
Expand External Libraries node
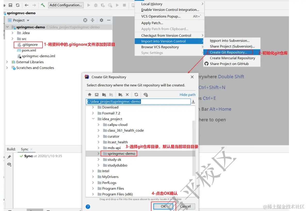pyautogui.click(x=7, y=62)
